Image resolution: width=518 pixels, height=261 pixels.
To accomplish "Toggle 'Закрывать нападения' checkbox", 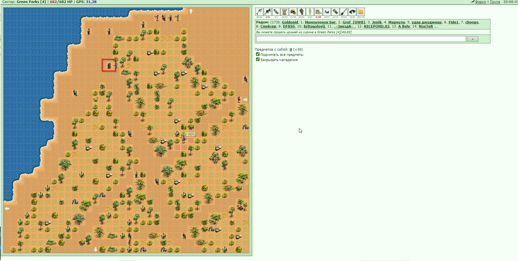I will [258, 59].
